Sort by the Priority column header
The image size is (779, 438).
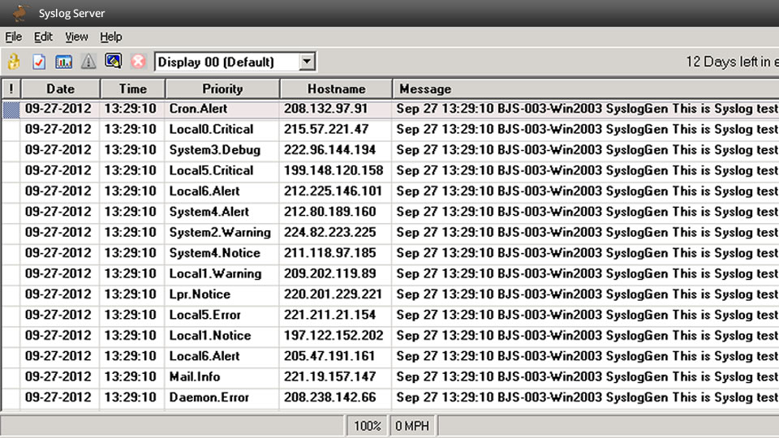pyautogui.click(x=222, y=89)
